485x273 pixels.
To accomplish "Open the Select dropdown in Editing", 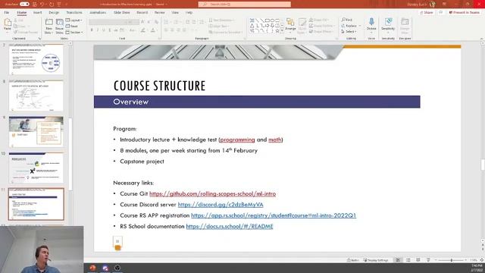I will tap(349, 32).
